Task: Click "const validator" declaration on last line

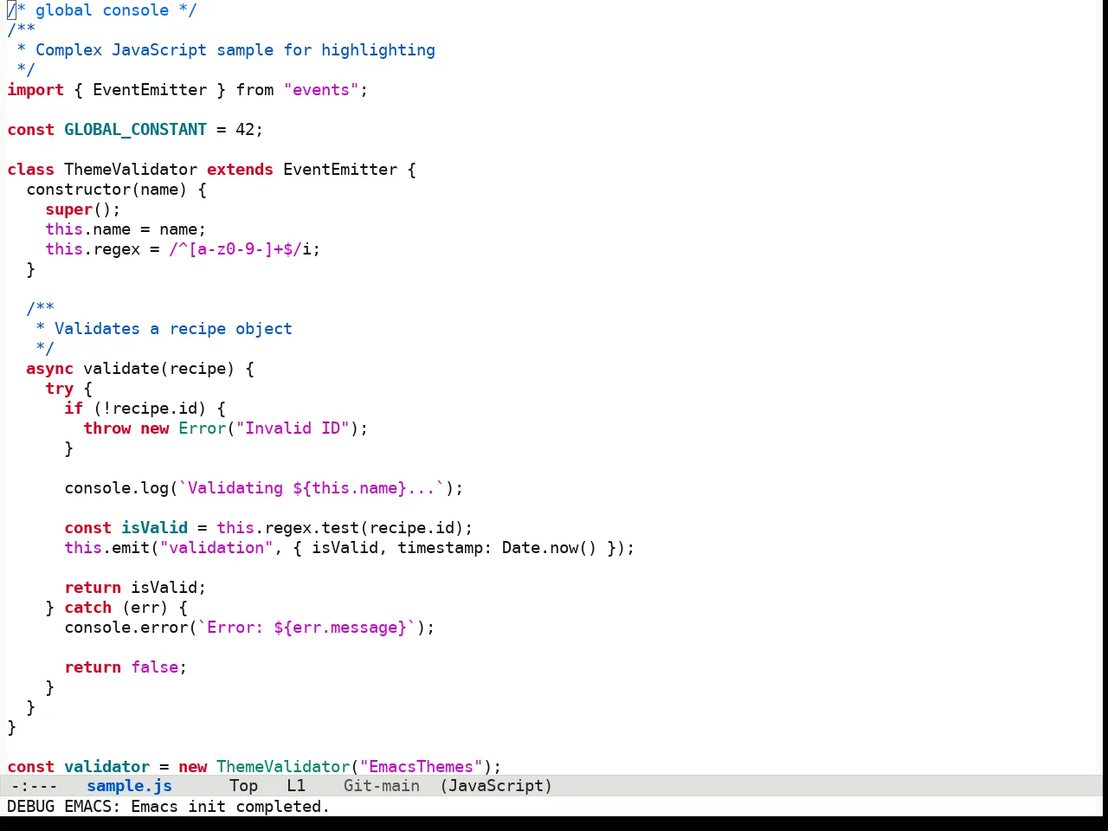Action: pyautogui.click(x=78, y=767)
